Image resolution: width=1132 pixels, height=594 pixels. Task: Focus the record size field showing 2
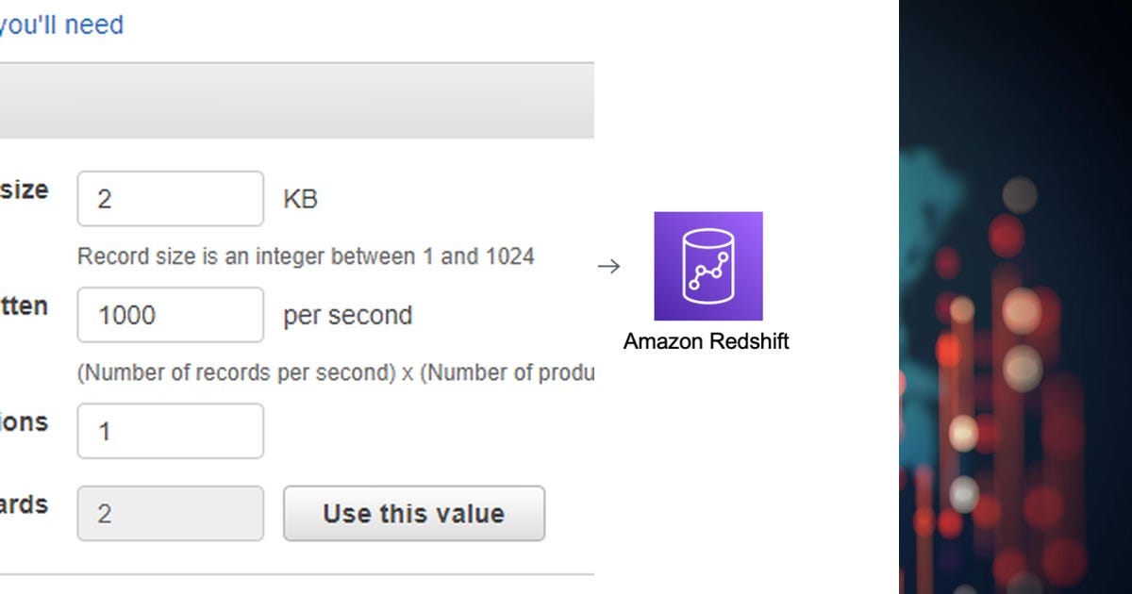[x=171, y=199]
